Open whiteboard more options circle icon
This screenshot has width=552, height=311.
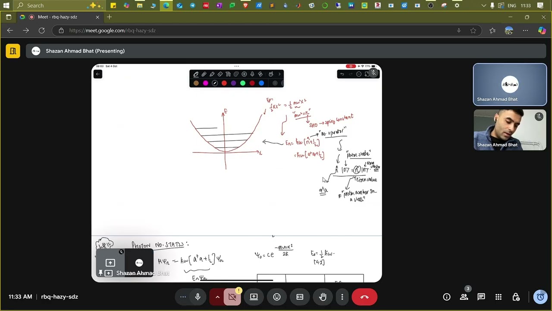click(x=358, y=74)
